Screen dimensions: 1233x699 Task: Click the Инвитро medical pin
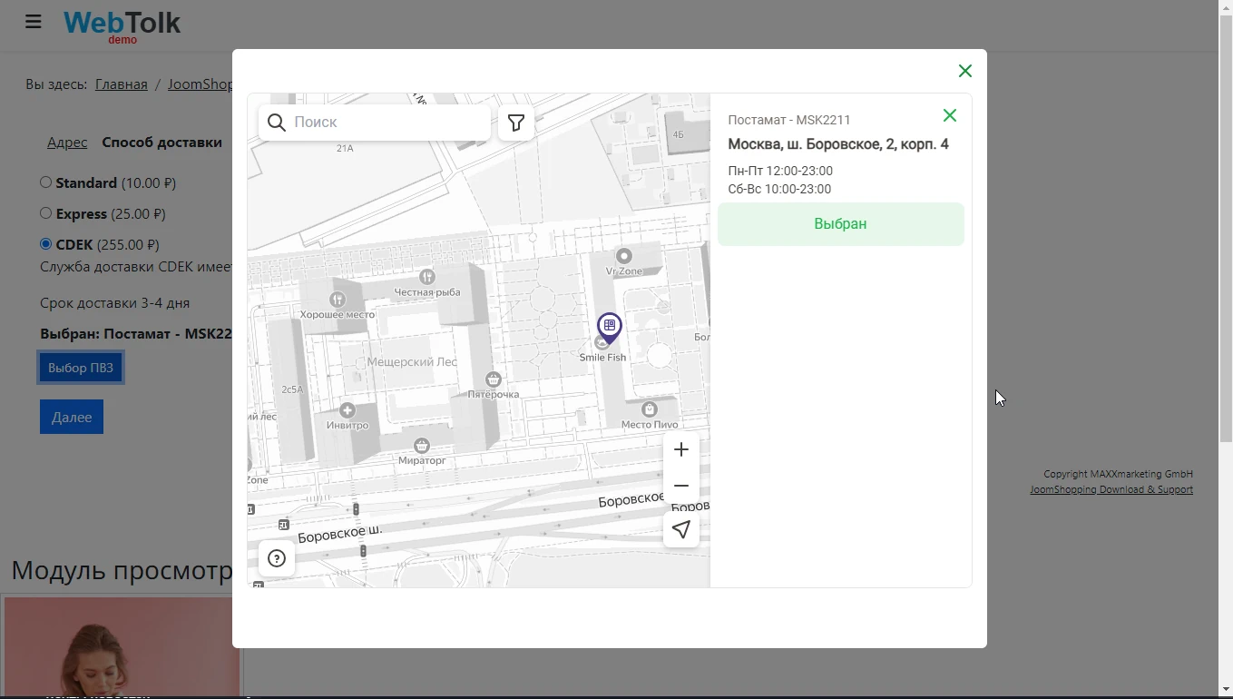tap(347, 410)
